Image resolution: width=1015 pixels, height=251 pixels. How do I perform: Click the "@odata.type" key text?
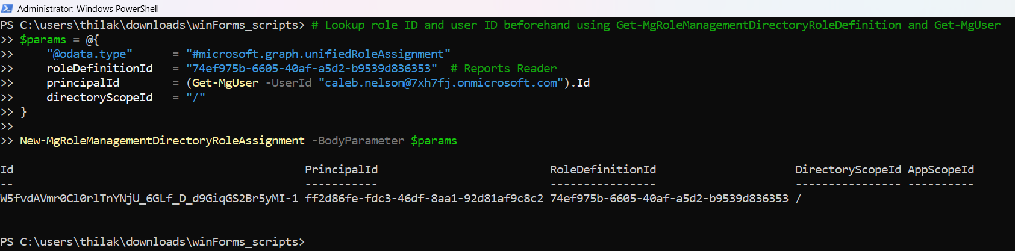pos(90,54)
